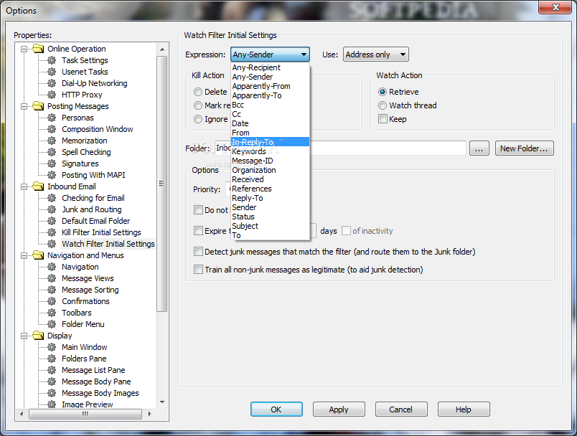The height and width of the screenshot is (436, 577).
Task: Open the Navigation tree item
Action: pos(80,267)
